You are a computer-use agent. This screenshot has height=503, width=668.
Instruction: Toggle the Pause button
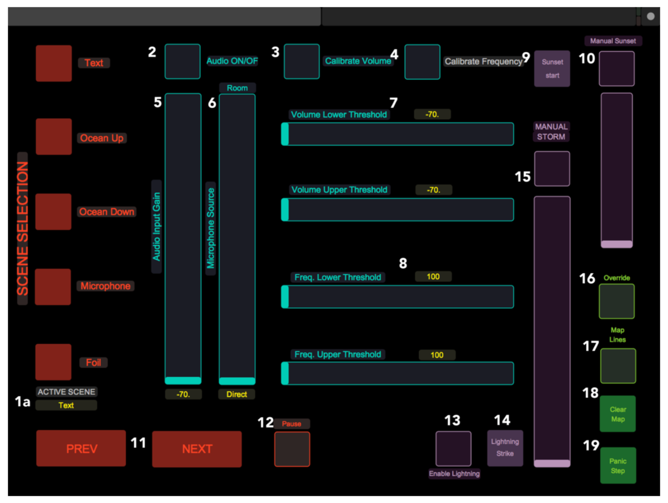pos(292,449)
